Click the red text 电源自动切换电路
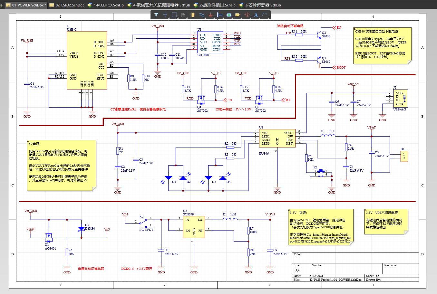 coord(91,269)
